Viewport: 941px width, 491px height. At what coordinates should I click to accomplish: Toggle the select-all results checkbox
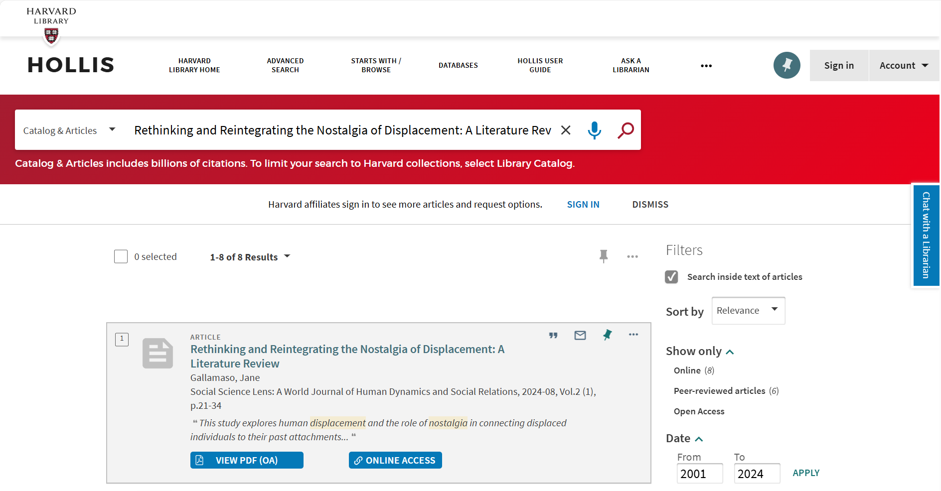[x=121, y=256]
